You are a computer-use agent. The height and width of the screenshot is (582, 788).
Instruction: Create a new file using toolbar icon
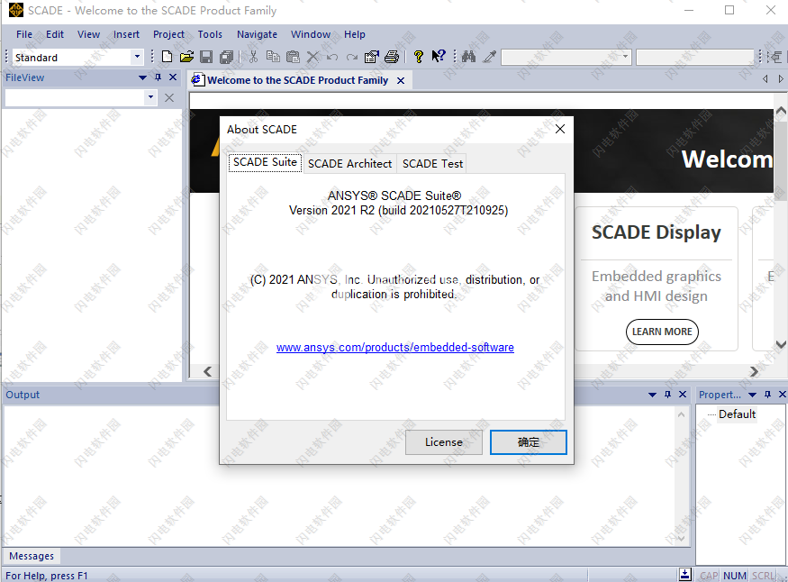168,56
